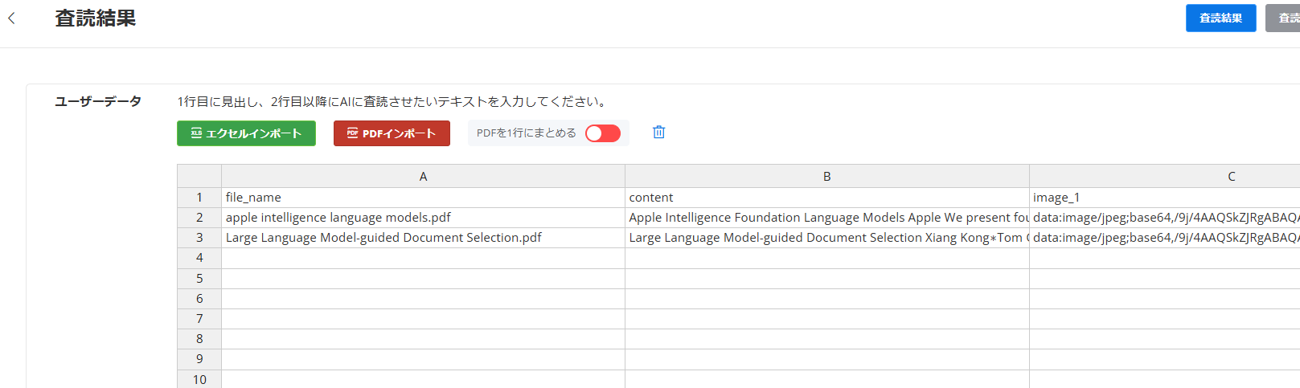Select the Large Language Model-guided Document Selection.pdf cell
The width and height of the screenshot is (1300, 388).
423,238
